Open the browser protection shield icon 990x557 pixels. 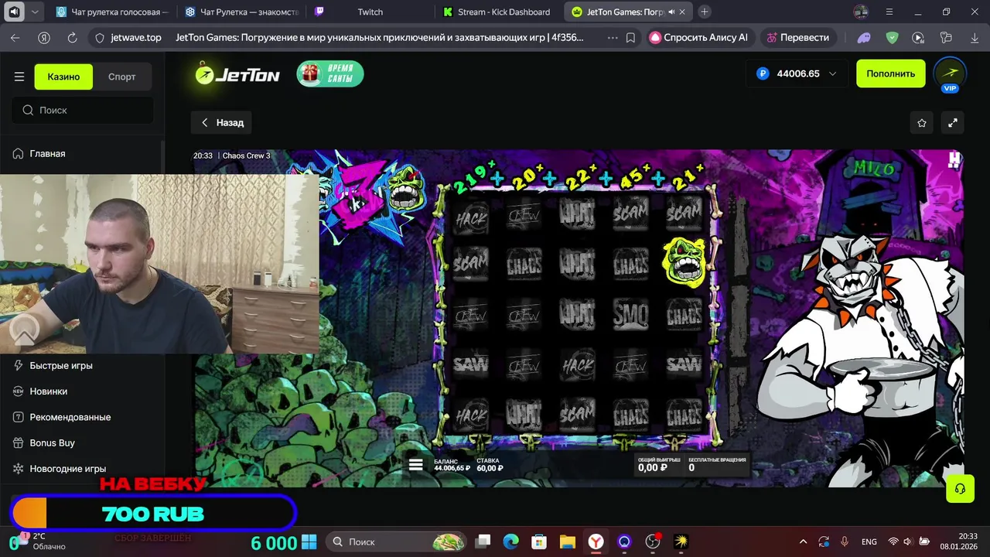(x=892, y=37)
